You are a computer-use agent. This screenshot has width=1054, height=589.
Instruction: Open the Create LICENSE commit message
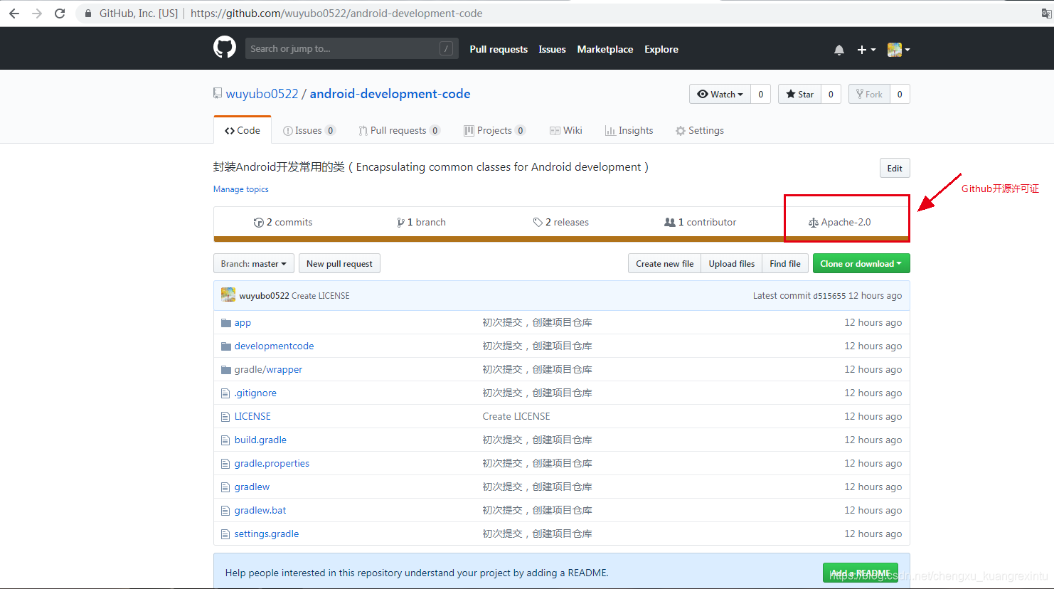(516, 416)
